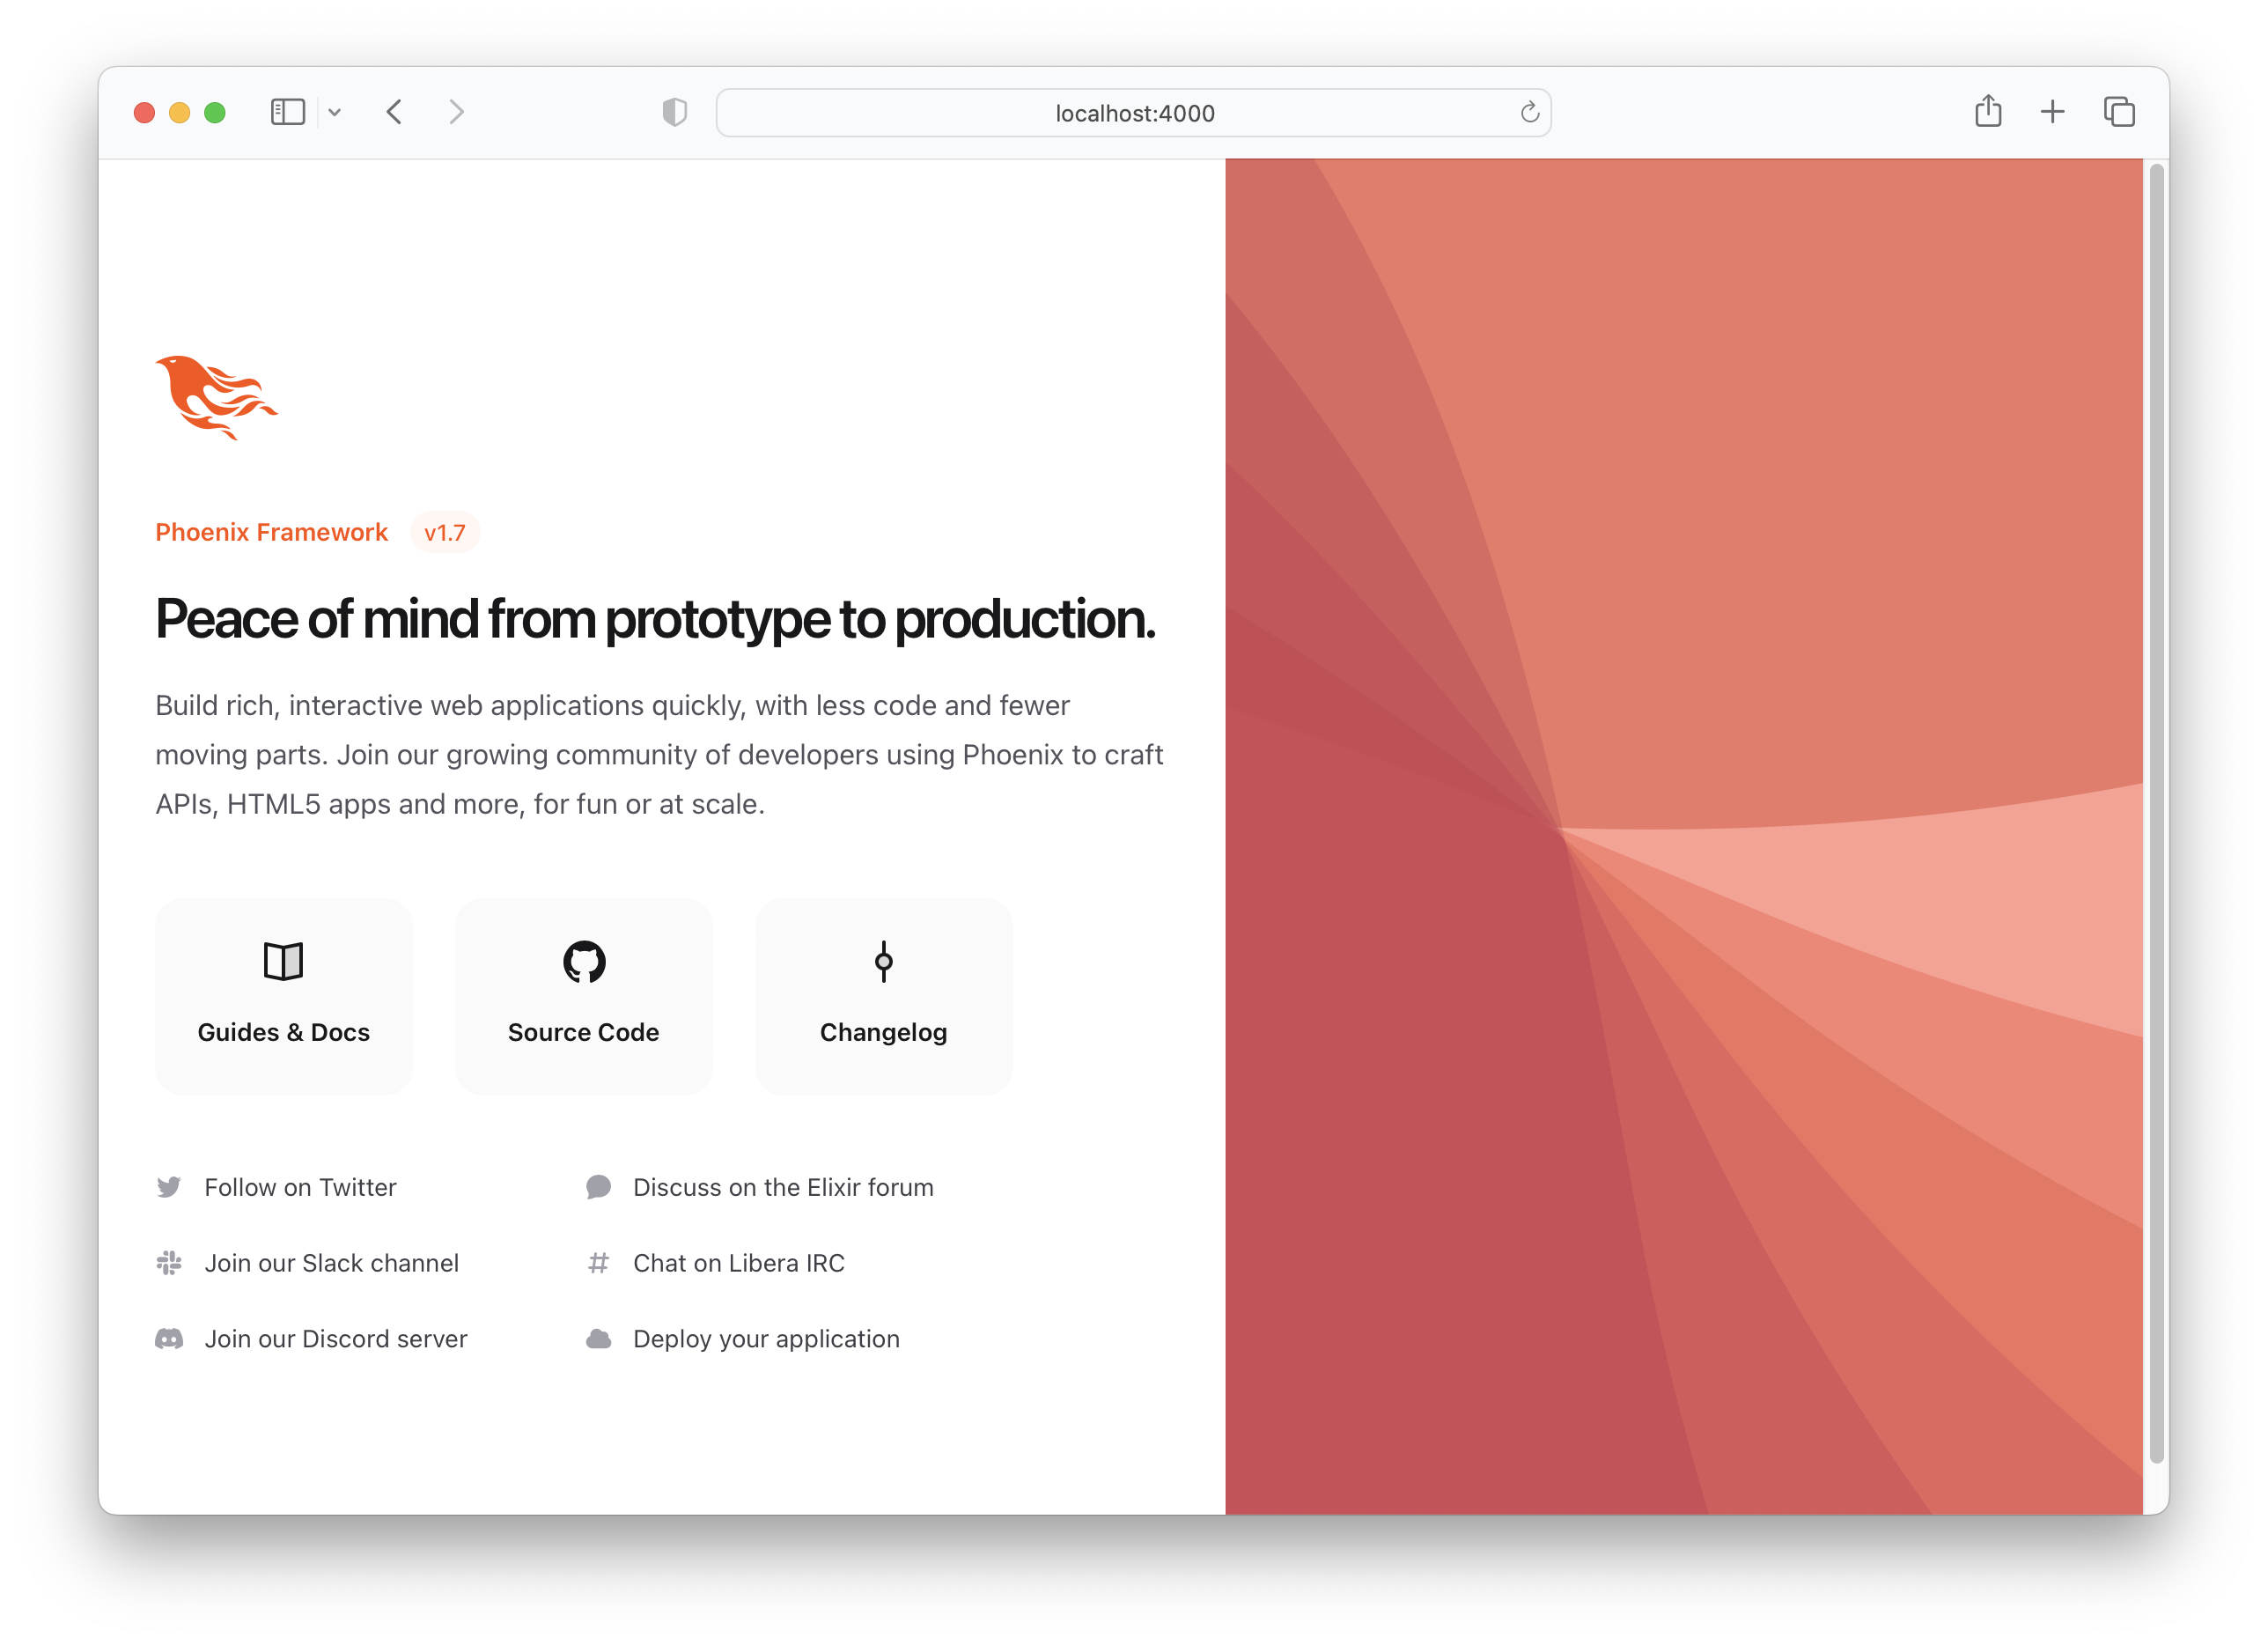Click the Changelog commit icon
This screenshot has height=1645, width=2268.
pos(883,962)
